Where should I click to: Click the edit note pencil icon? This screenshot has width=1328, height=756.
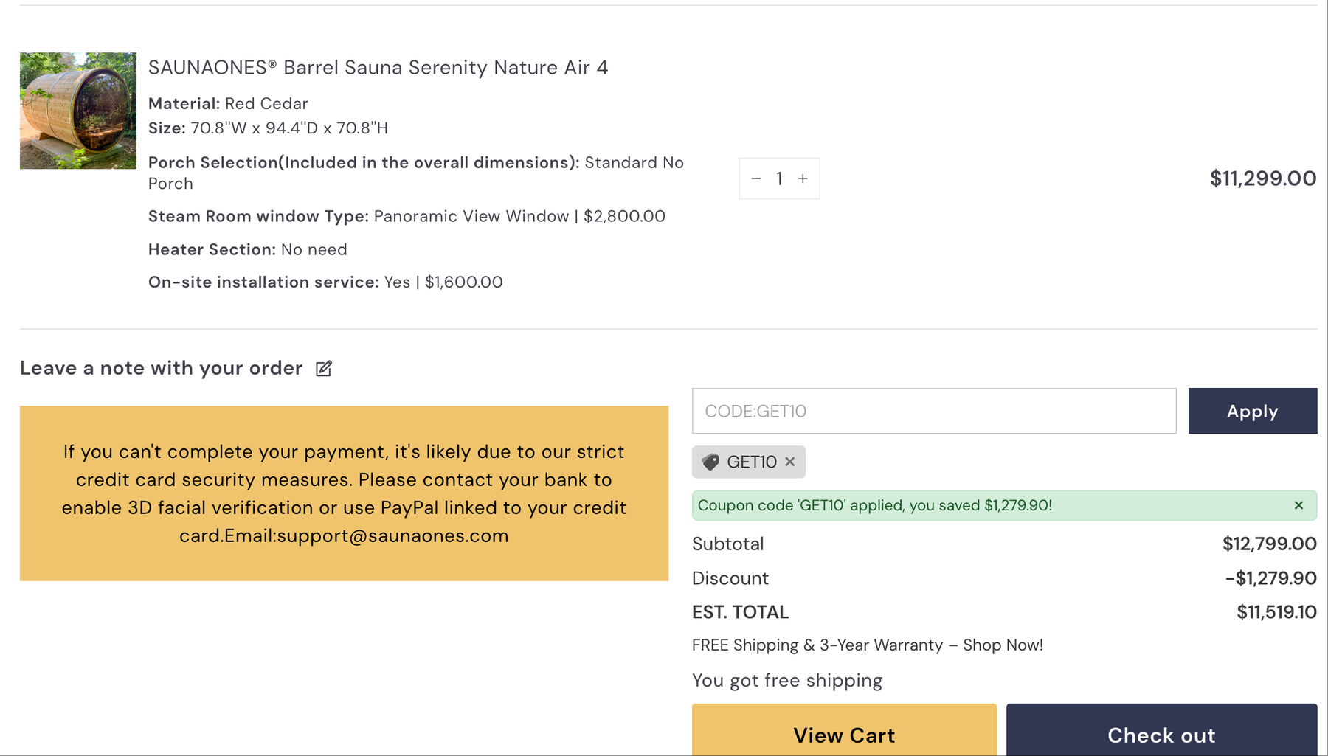pyautogui.click(x=324, y=368)
